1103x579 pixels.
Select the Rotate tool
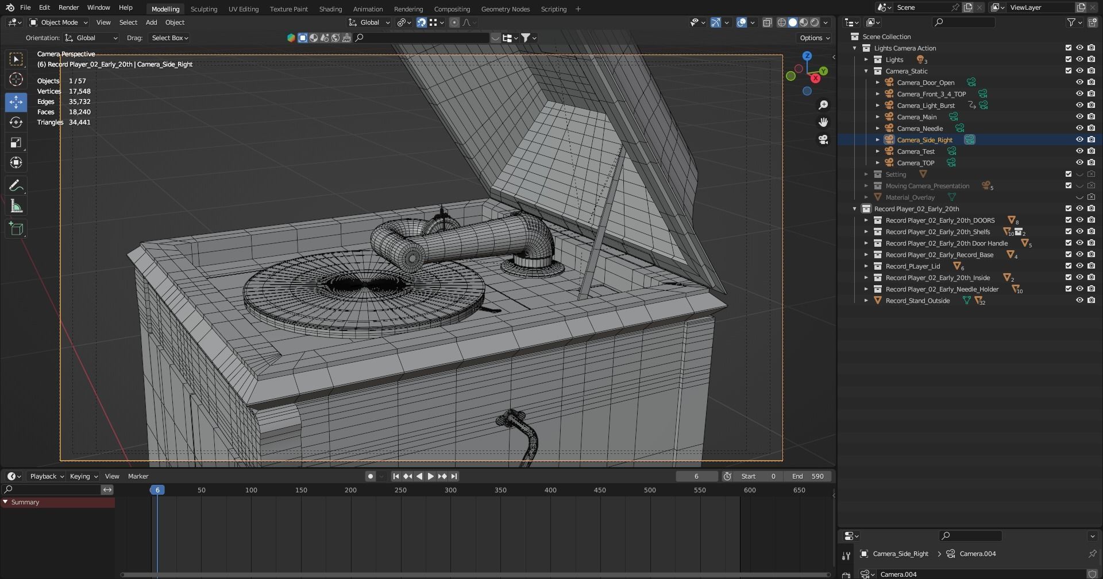(16, 122)
